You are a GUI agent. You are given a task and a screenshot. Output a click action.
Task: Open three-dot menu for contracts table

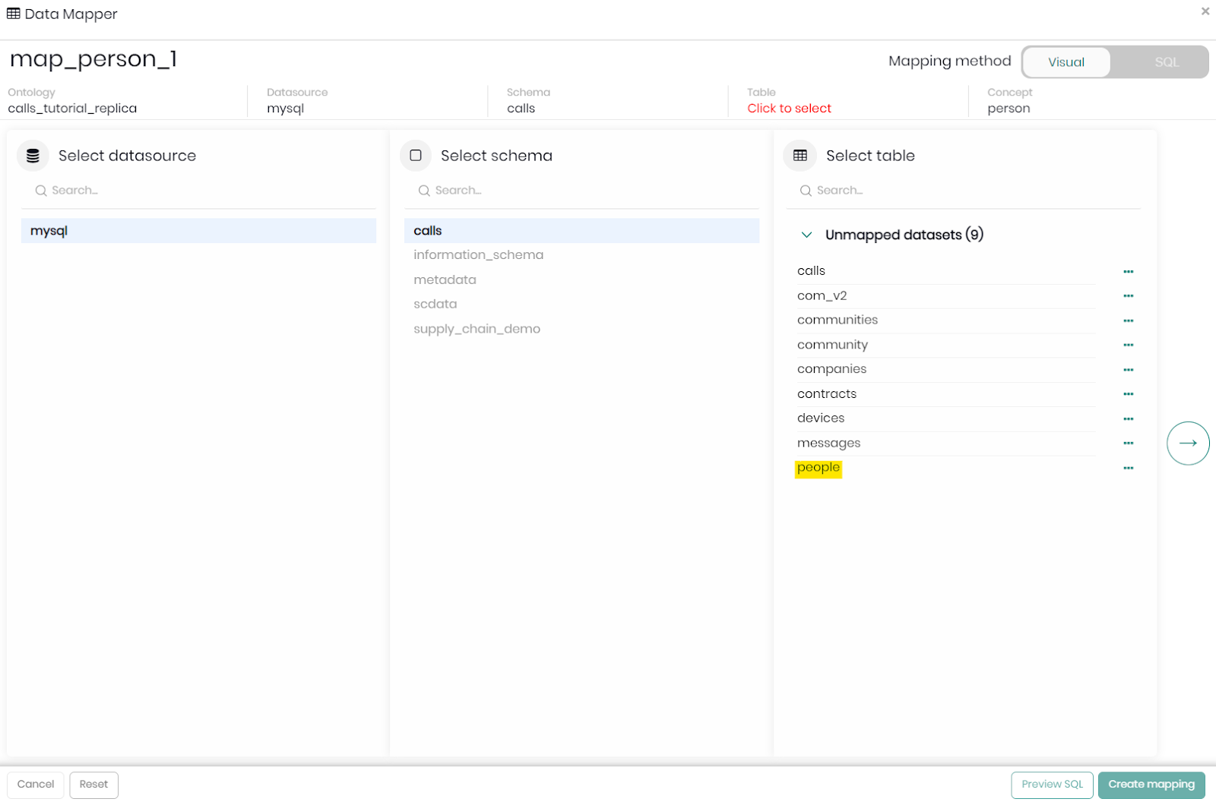click(1128, 394)
